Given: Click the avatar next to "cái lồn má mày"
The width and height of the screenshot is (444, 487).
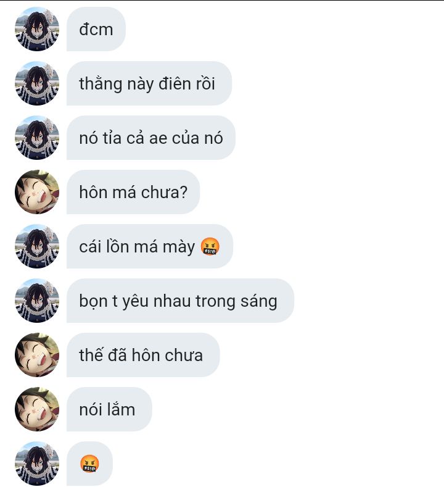Looking at the screenshot, I should point(37,246).
